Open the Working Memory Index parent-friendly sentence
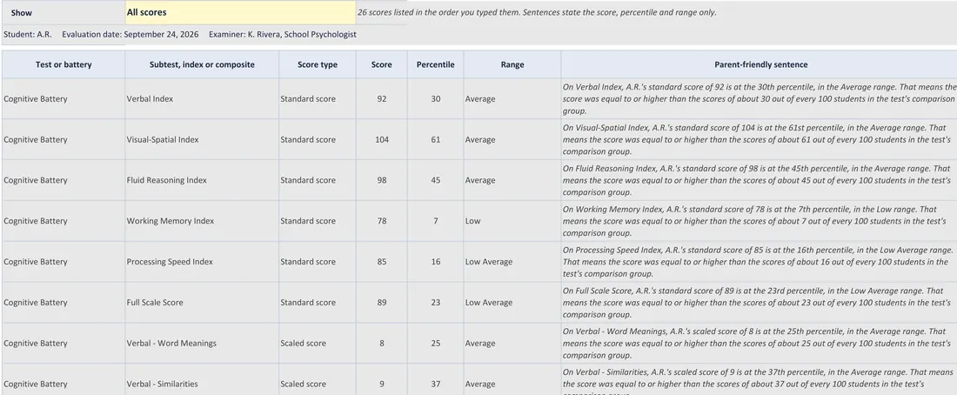The width and height of the screenshot is (957, 395). click(x=759, y=221)
